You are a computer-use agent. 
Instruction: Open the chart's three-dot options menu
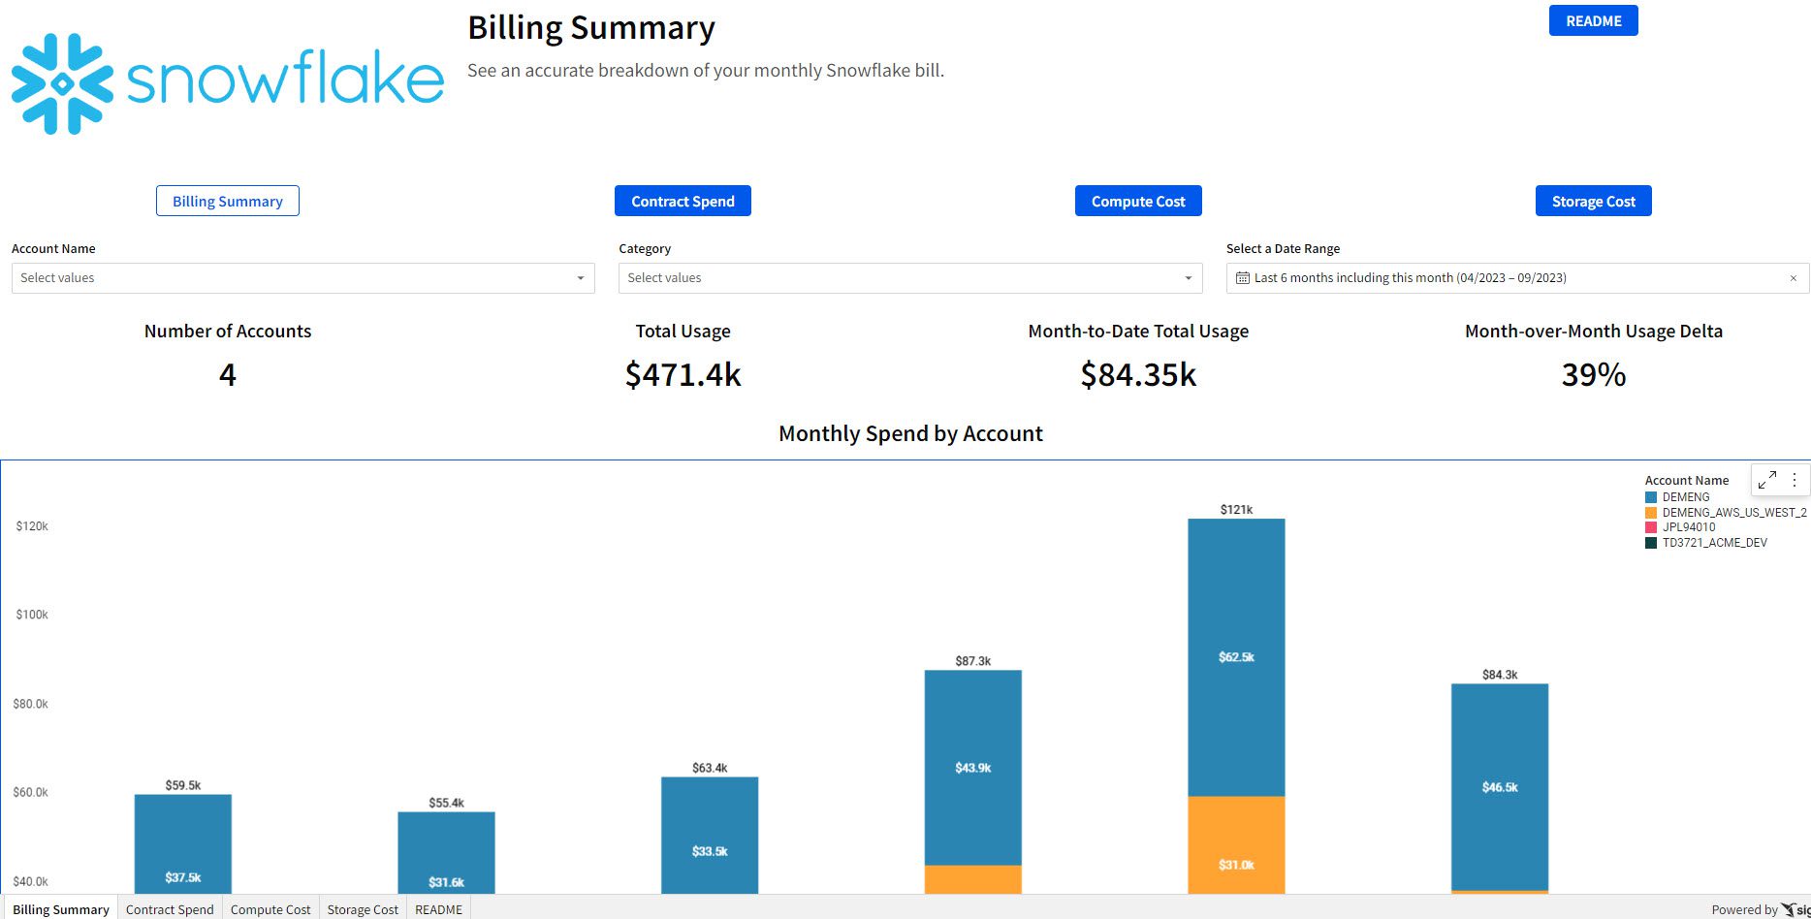point(1795,479)
